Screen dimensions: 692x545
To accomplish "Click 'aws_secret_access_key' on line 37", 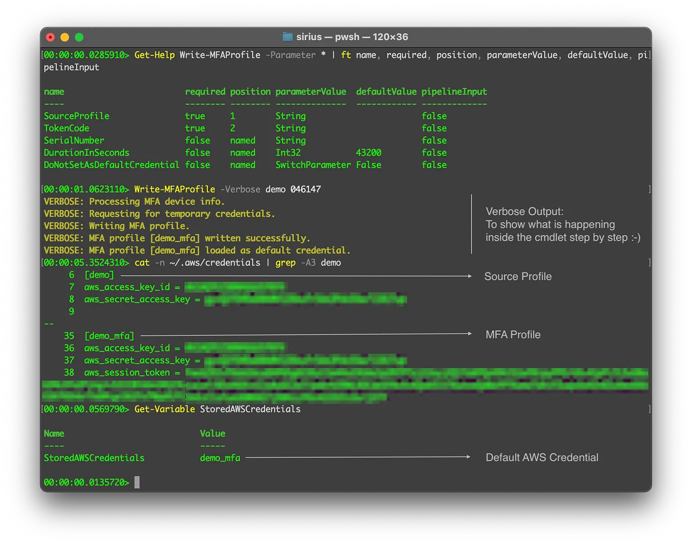I will (x=137, y=360).
